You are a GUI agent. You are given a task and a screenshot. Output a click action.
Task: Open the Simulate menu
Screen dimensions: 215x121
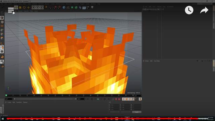coord(41,4)
